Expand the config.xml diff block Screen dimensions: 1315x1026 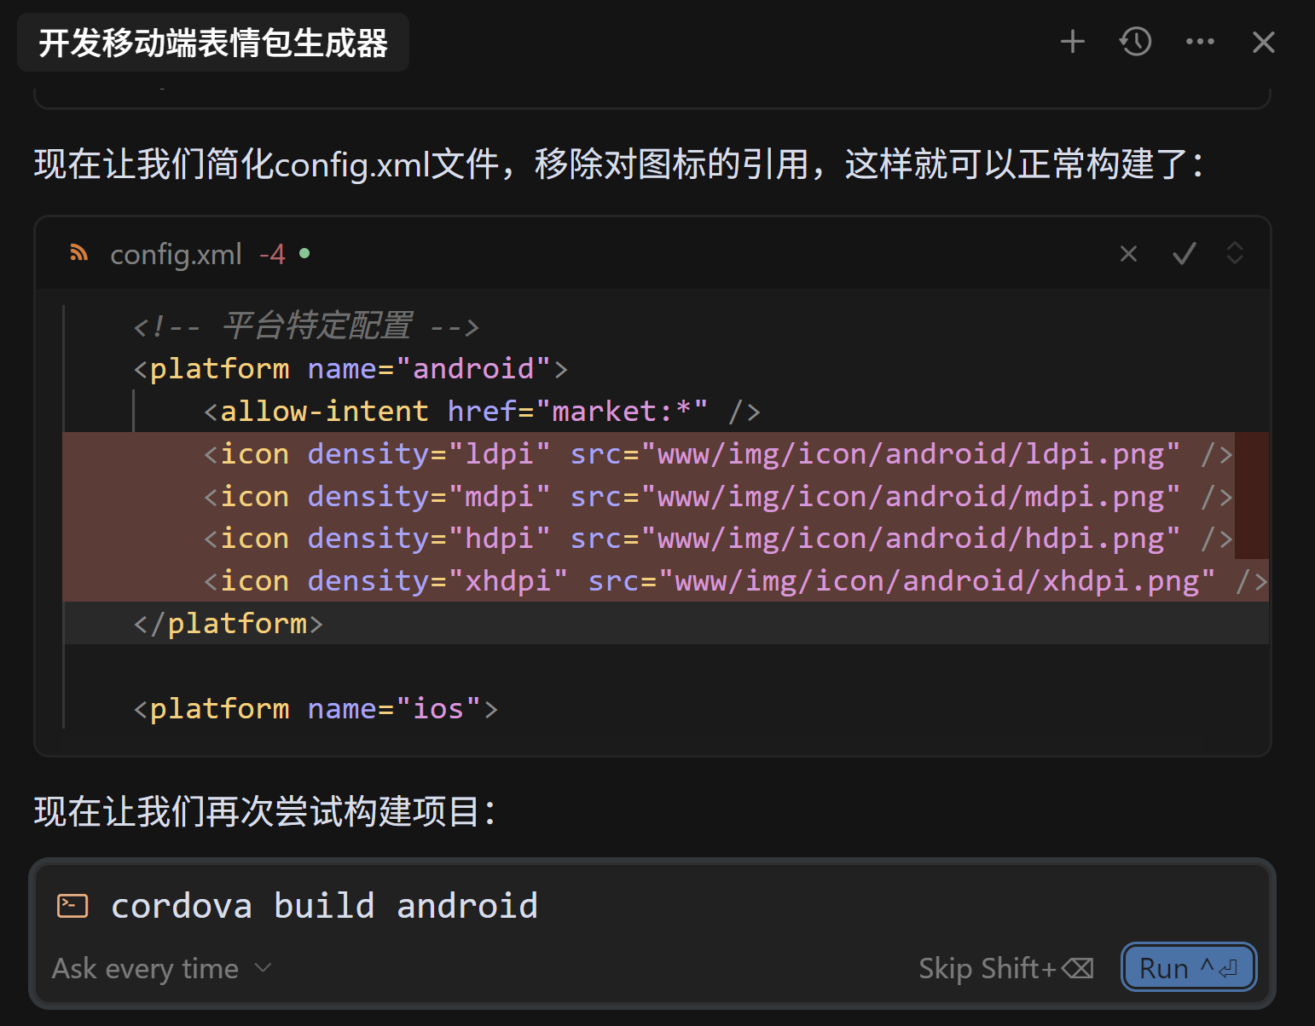click(1234, 253)
